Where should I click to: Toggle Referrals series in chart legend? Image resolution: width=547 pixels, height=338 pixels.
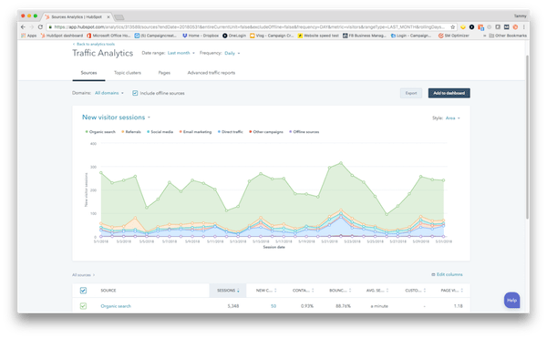(x=131, y=132)
